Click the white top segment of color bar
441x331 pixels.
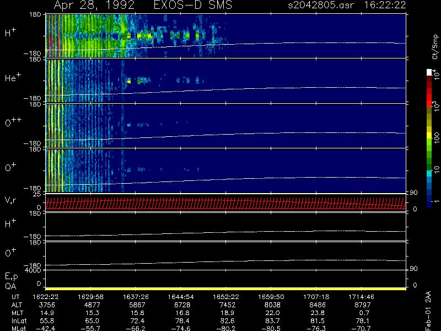(429, 72)
